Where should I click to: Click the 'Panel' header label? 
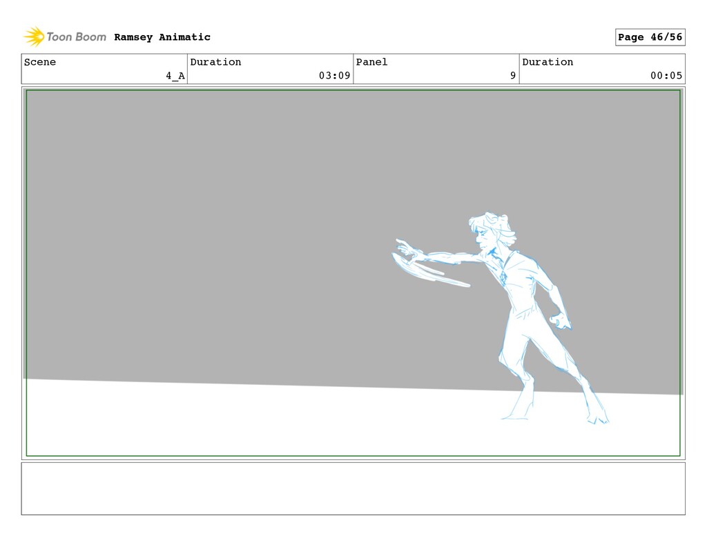coord(371,62)
